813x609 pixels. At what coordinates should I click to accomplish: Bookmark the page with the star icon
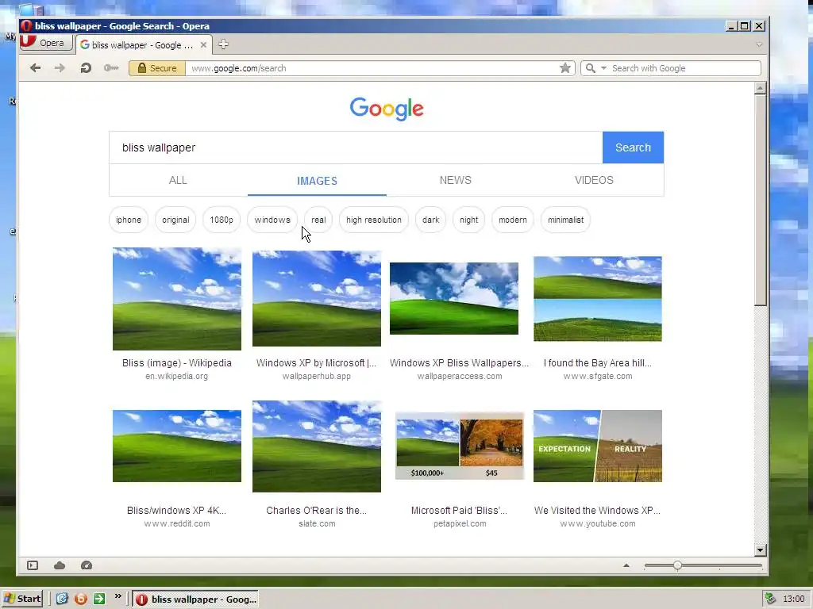tap(565, 68)
